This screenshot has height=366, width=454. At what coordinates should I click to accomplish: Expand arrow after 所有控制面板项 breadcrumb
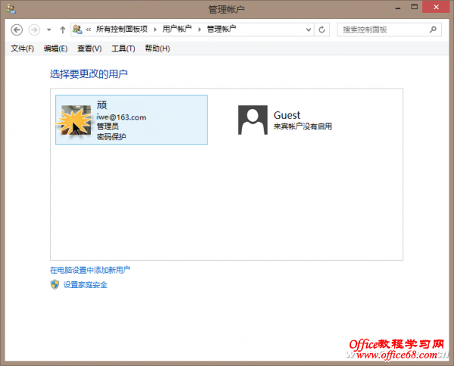155,29
